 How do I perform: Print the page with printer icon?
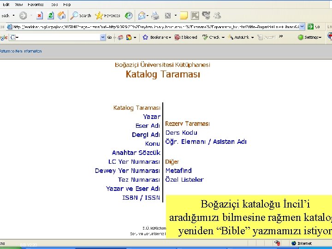(x=155, y=16)
